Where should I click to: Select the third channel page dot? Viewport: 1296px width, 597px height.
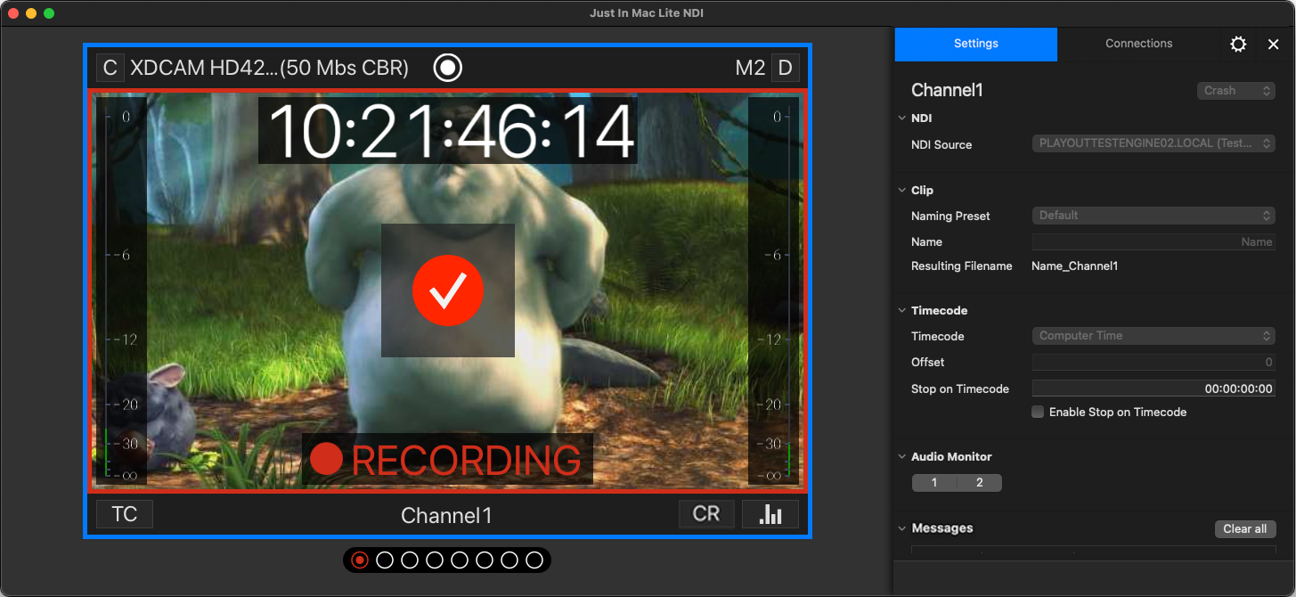click(x=410, y=560)
